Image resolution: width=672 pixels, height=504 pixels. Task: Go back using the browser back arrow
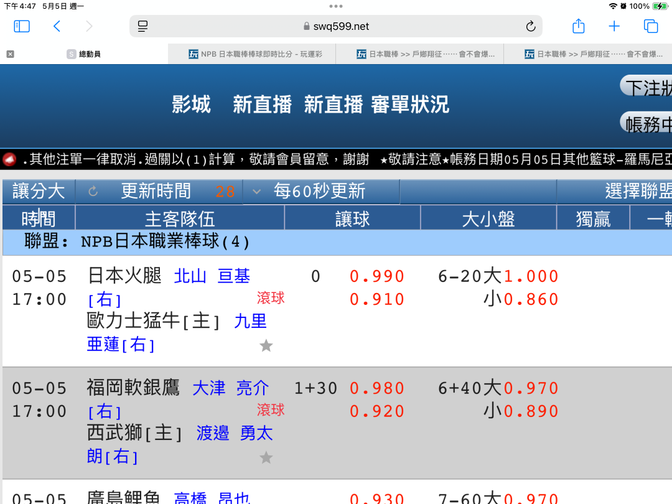coord(57,26)
